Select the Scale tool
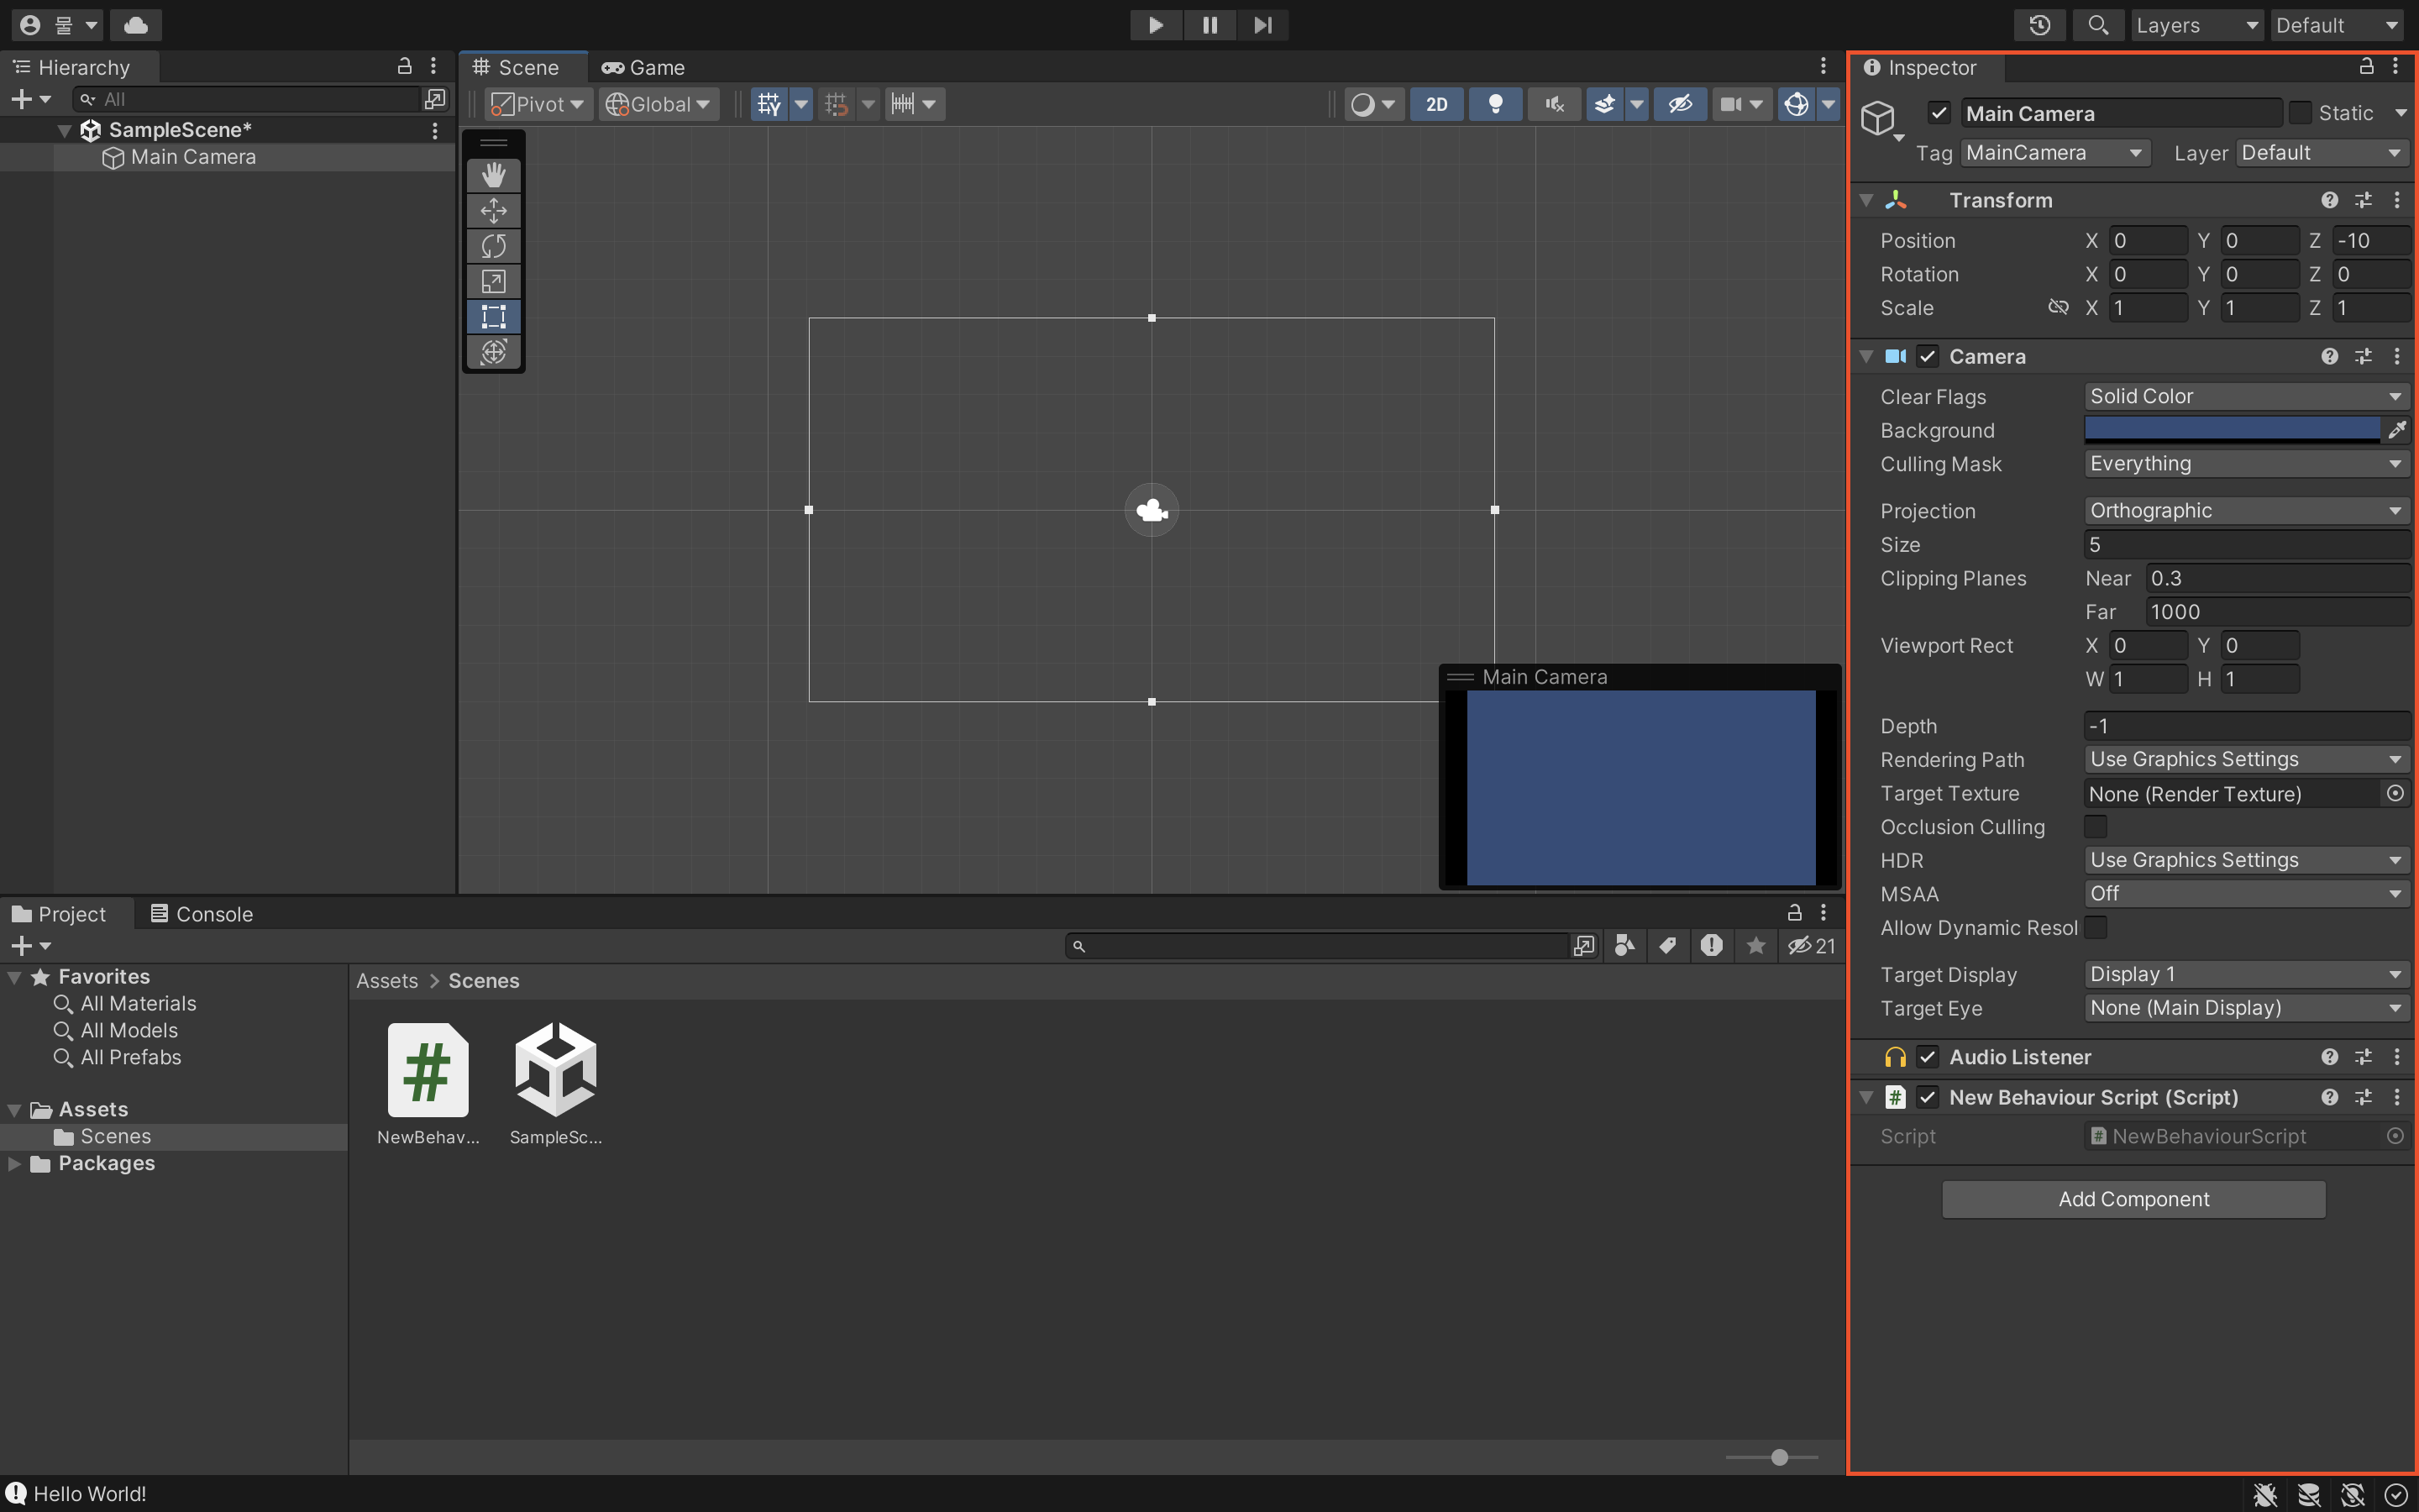 (493, 281)
